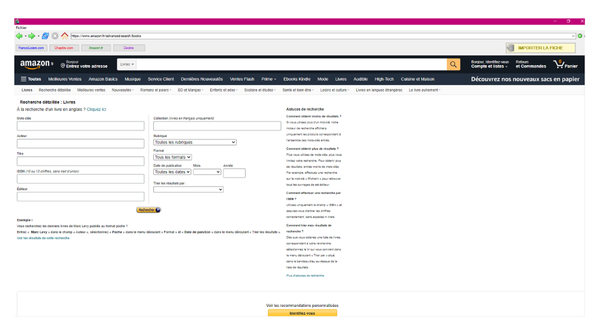
Task: Click the Identifiez-vous button
Action: click(302, 313)
